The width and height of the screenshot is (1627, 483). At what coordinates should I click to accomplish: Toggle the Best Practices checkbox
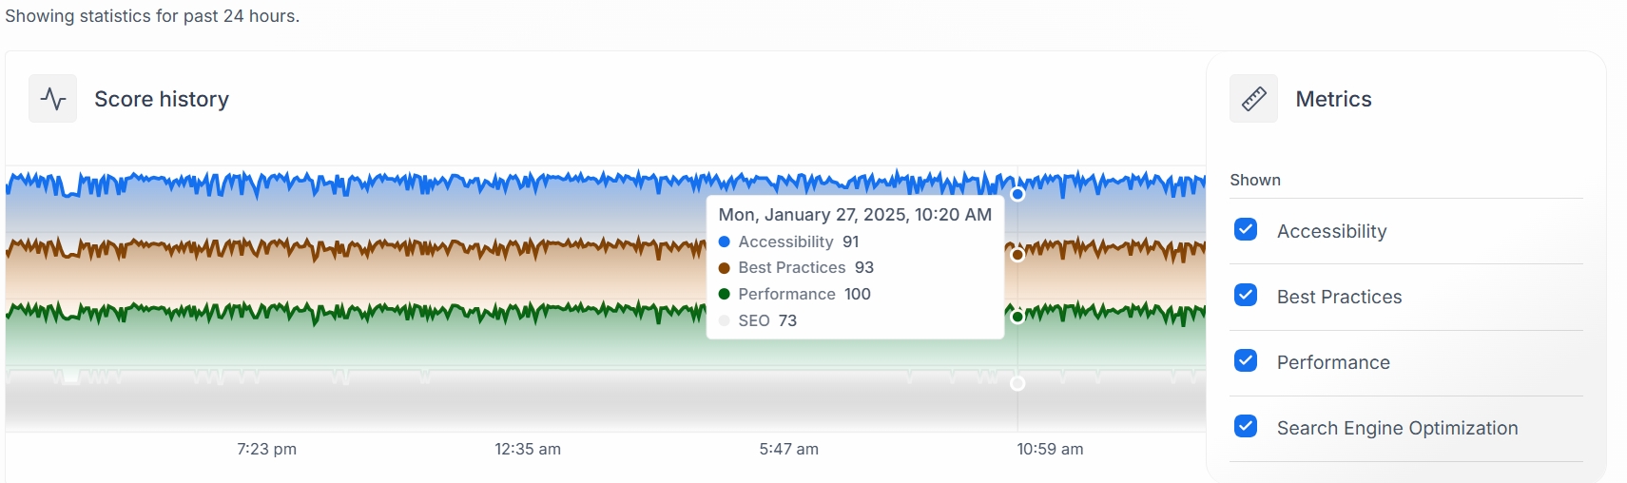1246,296
